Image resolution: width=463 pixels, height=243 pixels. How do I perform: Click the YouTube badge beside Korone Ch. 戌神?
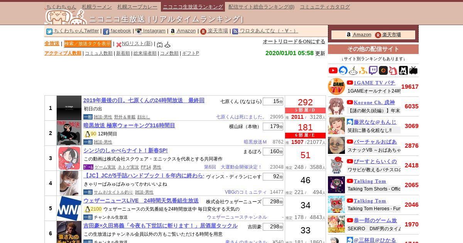350,102
